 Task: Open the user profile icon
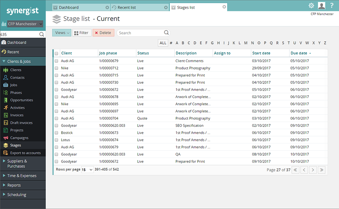tap(321, 6)
